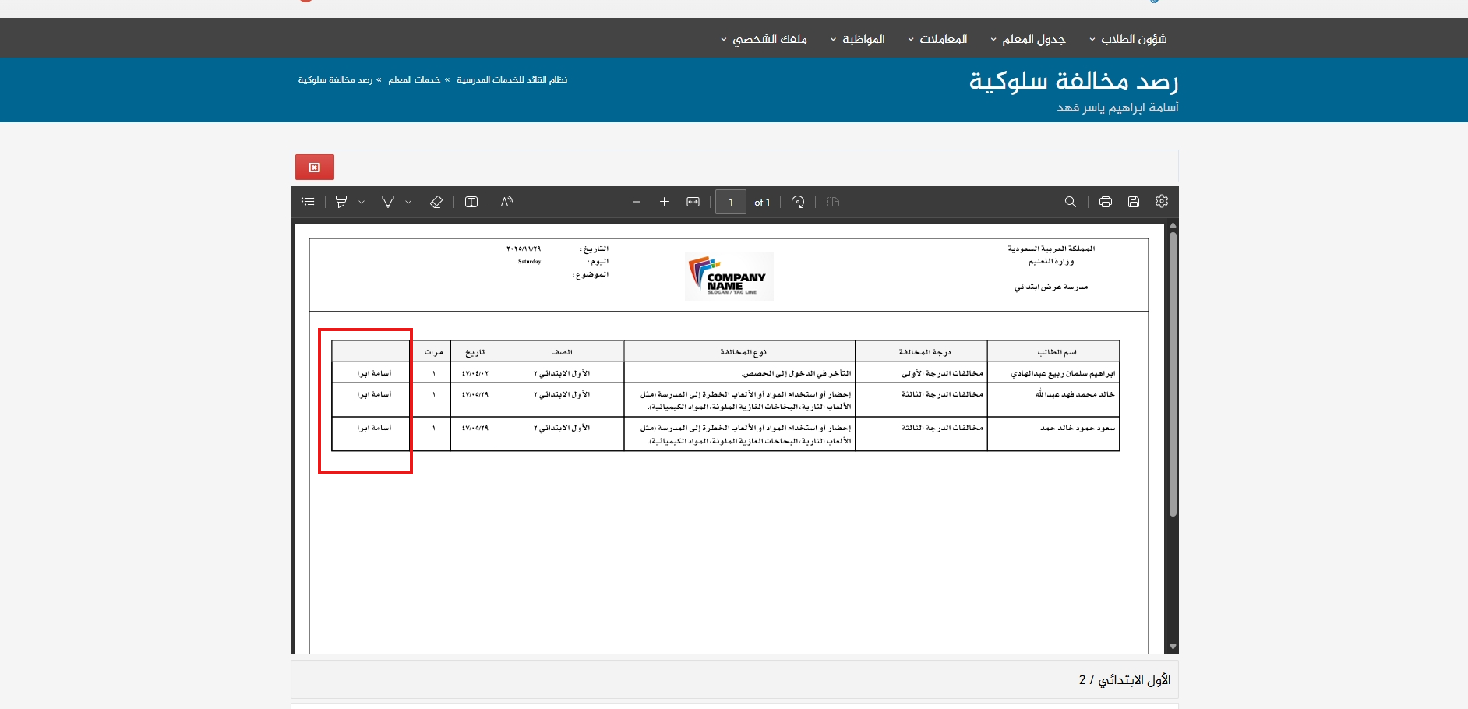Toggle fit to width view
Image resolution: width=1468 pixels, height=709 pixels.
tap(693, 202)
